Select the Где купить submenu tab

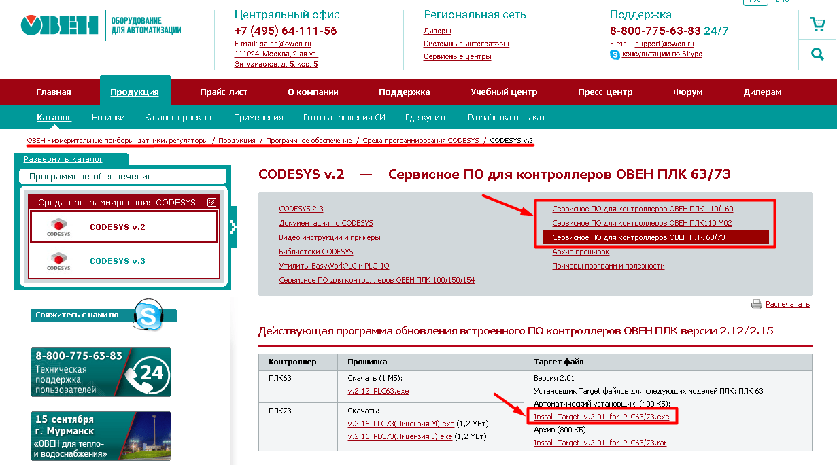[x=426, y=118]
